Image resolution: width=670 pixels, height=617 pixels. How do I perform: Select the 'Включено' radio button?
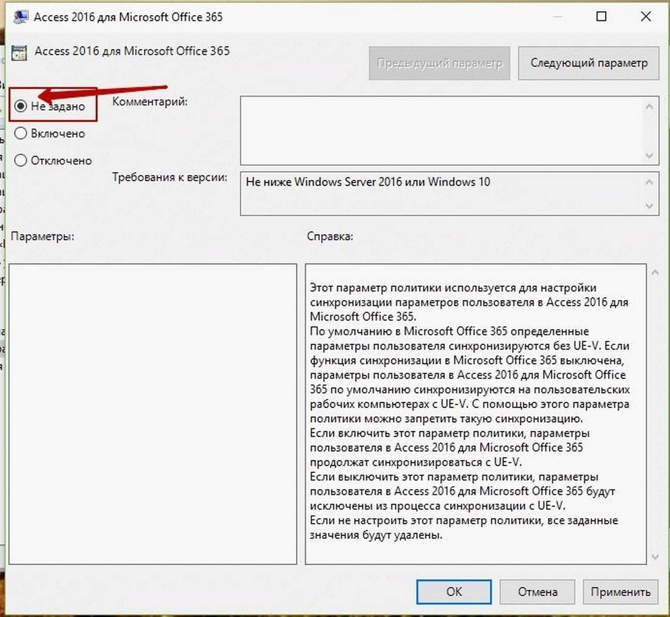[21, 133]
